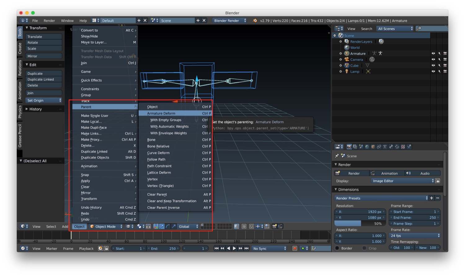Image resolution: width=465 pixels, height=276 pixels.
Task: Click the Audio button
Action: coord(423,173)
